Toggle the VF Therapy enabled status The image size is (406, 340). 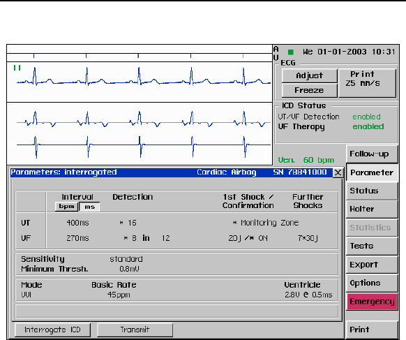[x=368, y=127]
